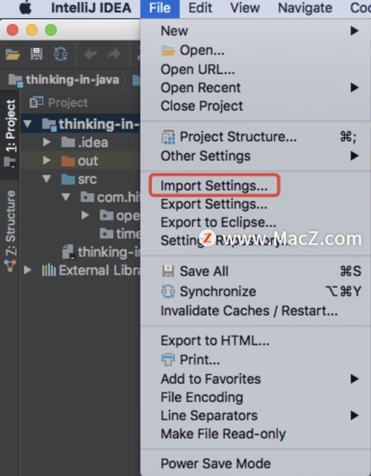Collapse the src folder
This screenshot has height=476, width=371.
[x=47, y=178]
